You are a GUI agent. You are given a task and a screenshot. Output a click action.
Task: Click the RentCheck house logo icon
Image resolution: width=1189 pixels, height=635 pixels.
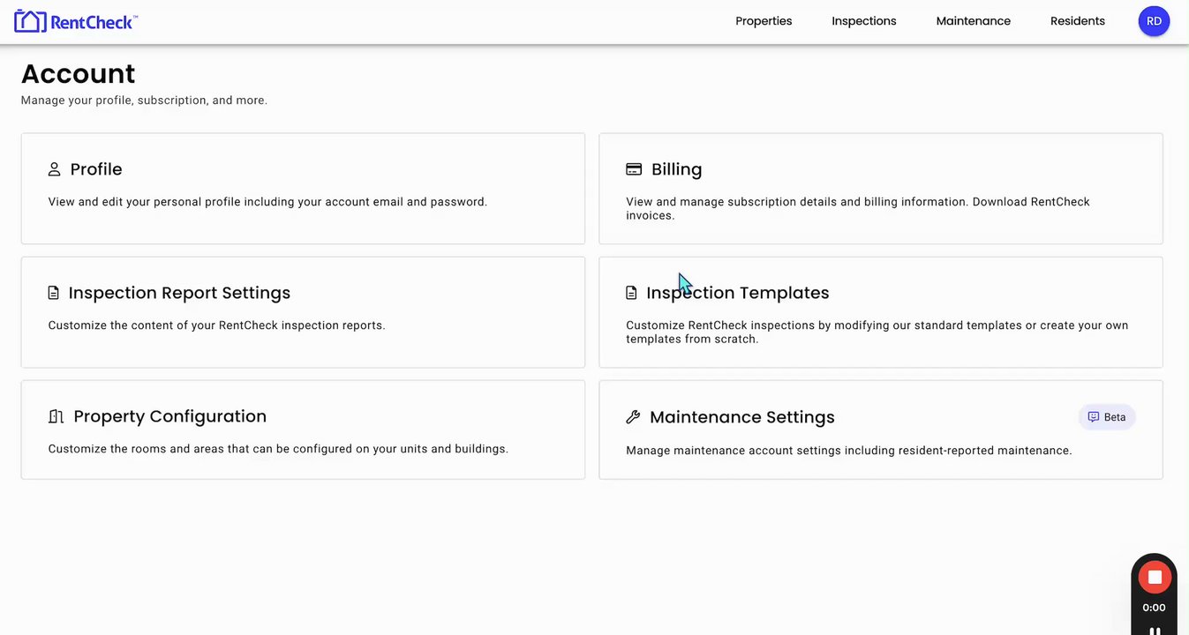coord(29,21)
